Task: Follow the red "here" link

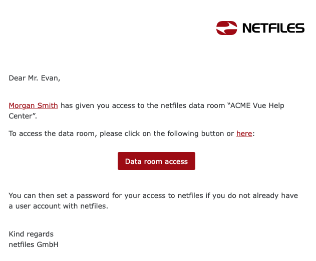Action: tap(244, 133)
